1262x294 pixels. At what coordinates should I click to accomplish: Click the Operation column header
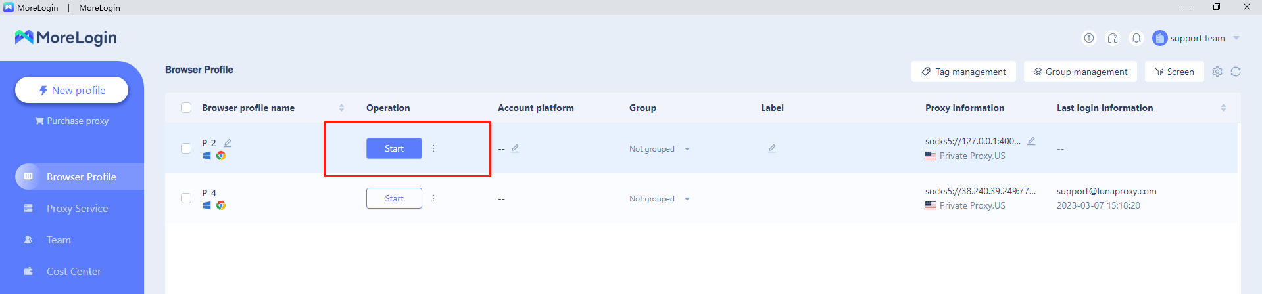[x=388, y=108]
